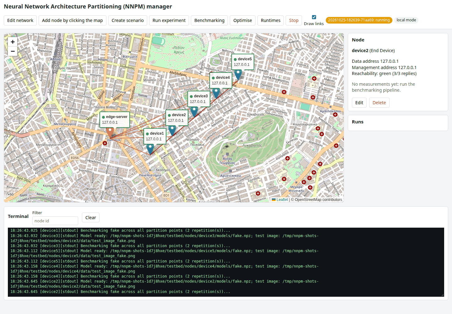Screen dimensions: 452x314
Task: Click the terminal's bottom-right resize handle
Action: pos(442,295)
